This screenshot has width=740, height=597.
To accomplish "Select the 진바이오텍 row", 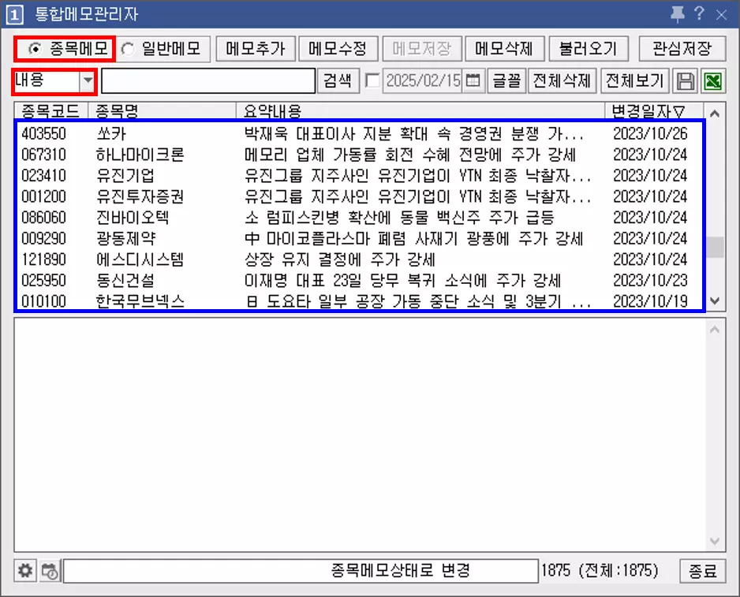I will click(x=360, y=218).
